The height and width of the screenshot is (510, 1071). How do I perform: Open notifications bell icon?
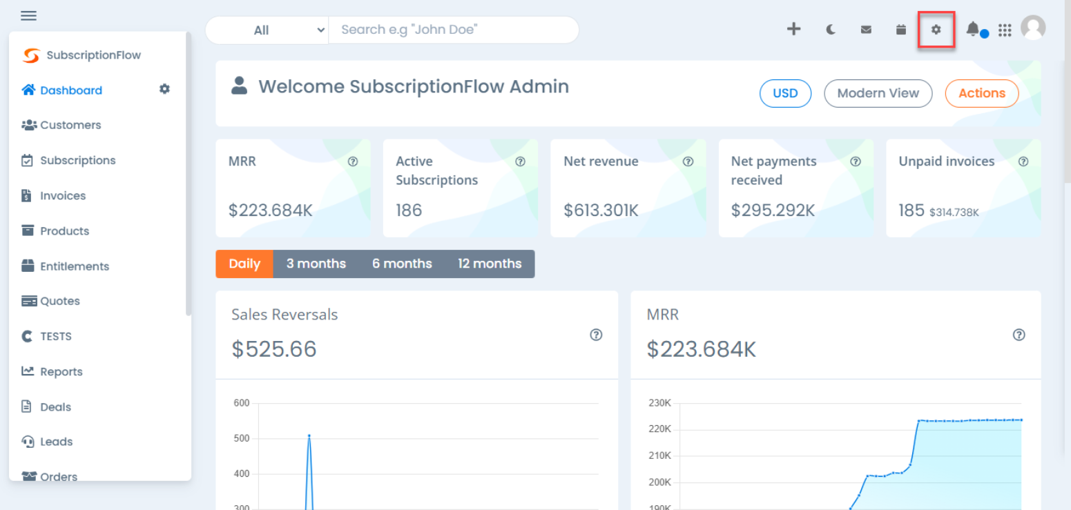[972, 29]
